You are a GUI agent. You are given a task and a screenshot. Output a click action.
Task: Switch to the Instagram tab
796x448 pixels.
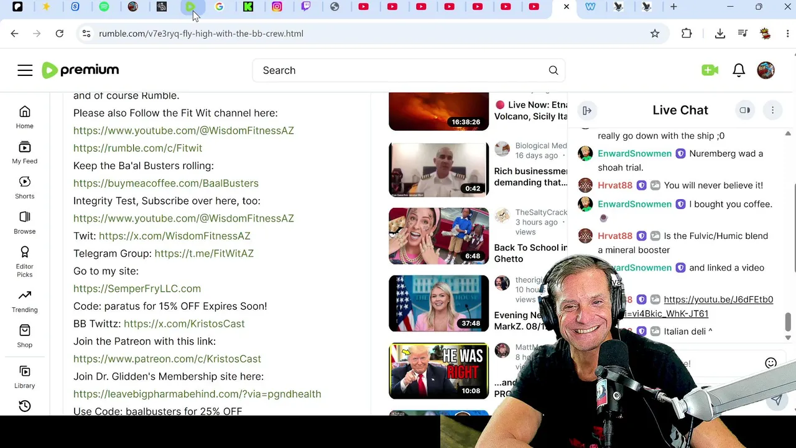coord(277,7)
